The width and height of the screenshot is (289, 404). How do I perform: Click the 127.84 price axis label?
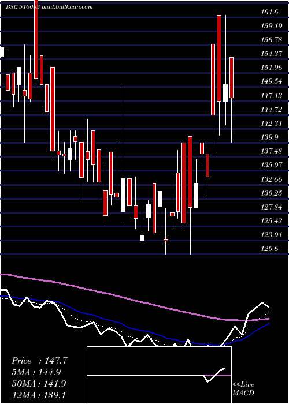pyautogui.click(x=272, y=207)
